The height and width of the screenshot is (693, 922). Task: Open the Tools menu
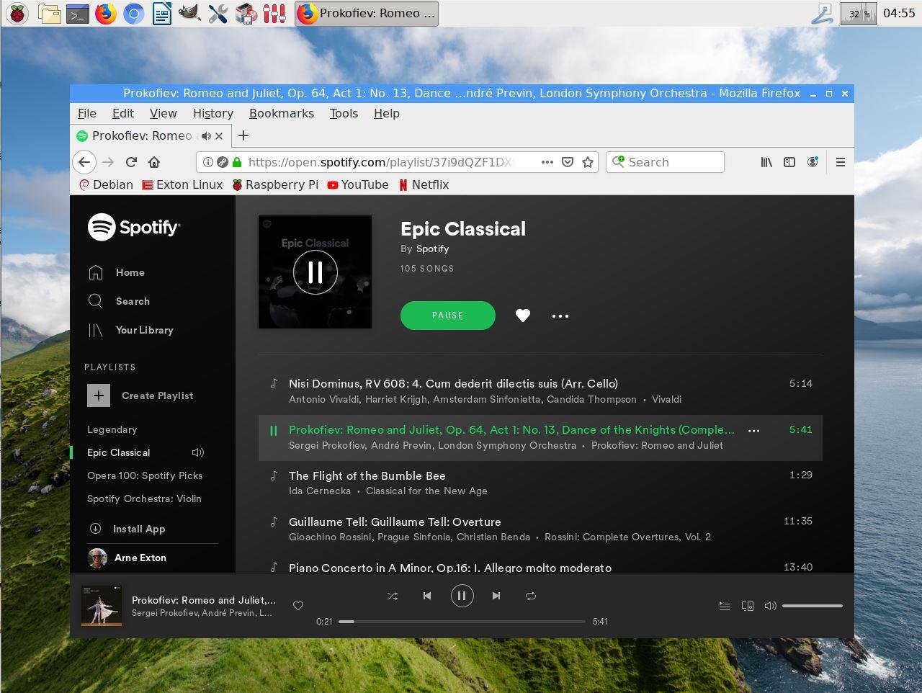point(344,113)
